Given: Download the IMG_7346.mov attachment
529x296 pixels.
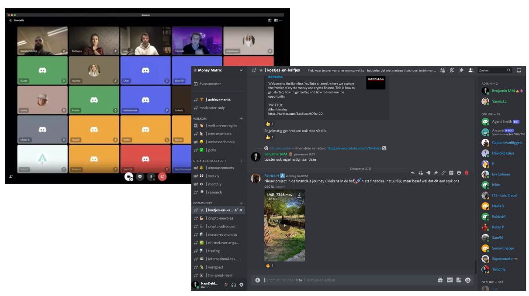Looking at the screenshot, I should coord(299,195).
